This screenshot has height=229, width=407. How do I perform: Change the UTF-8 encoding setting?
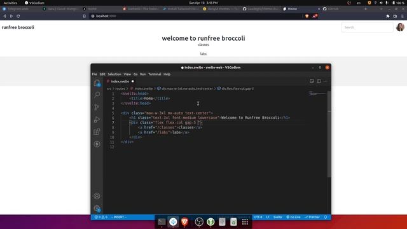[258, 217]
